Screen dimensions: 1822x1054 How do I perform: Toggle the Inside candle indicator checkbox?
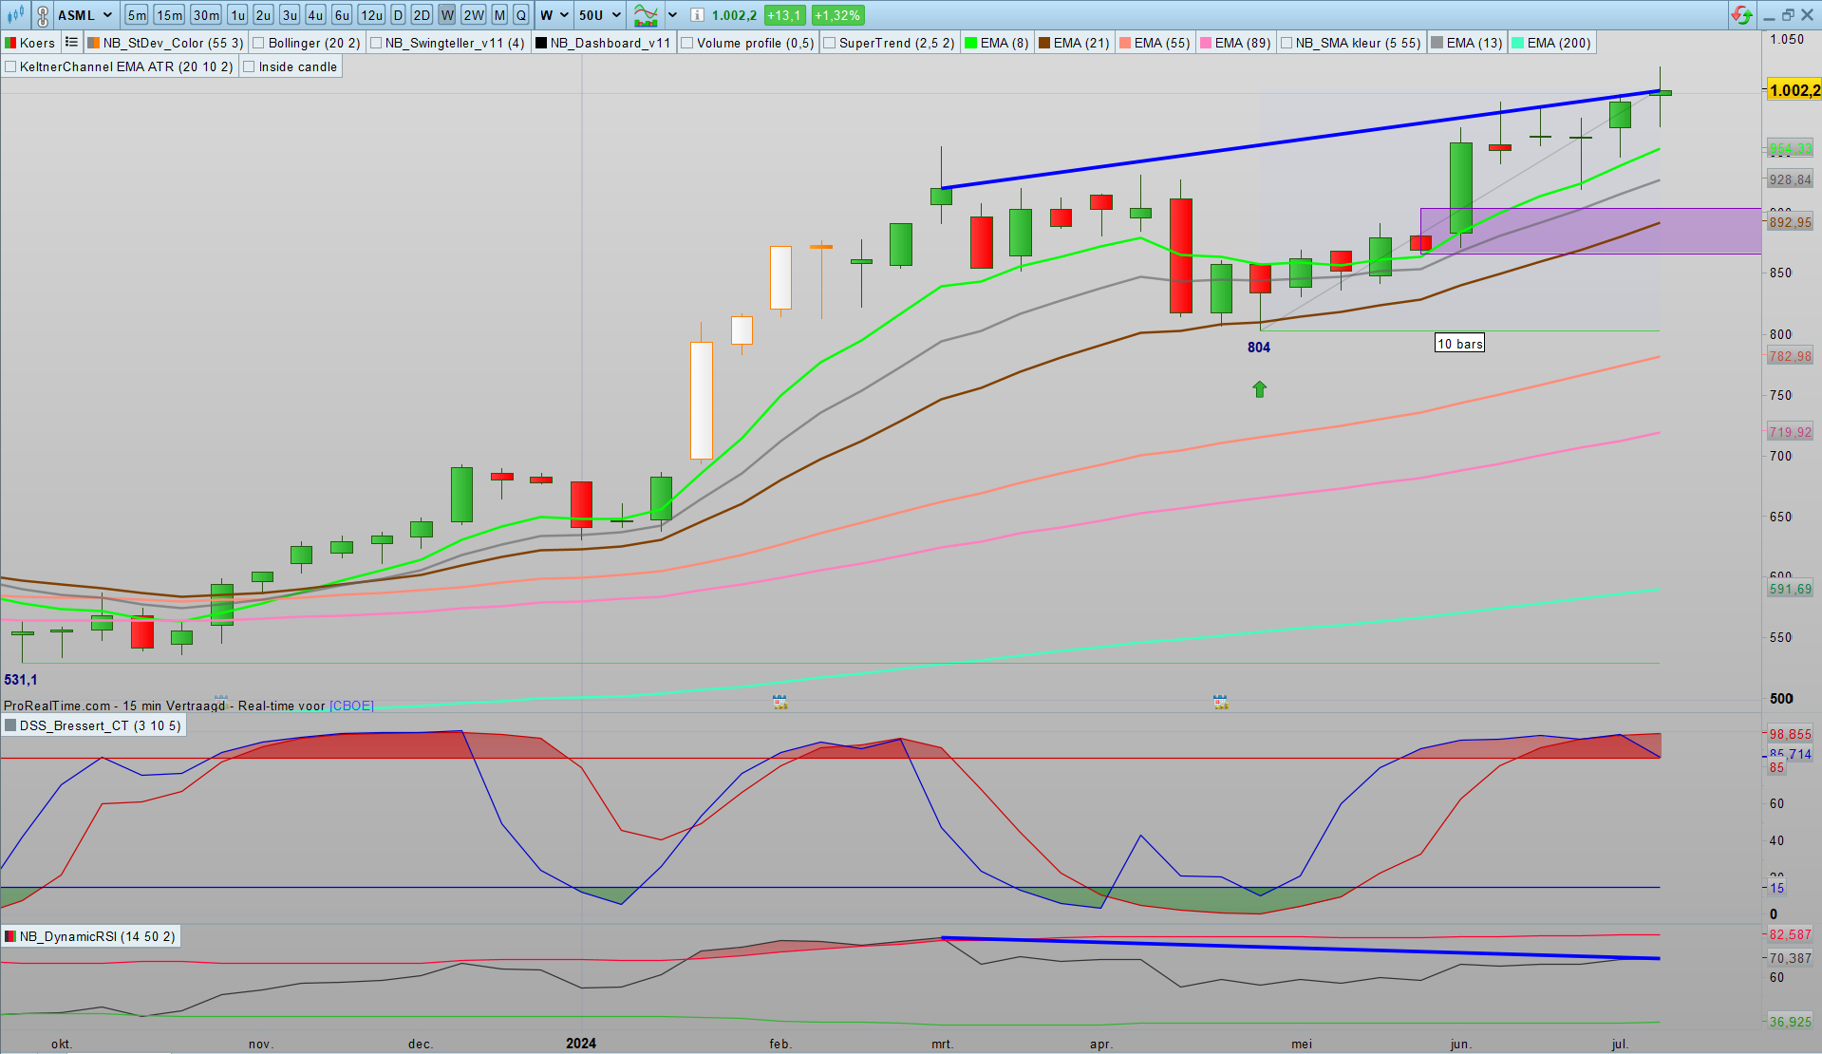pos(250,66)
